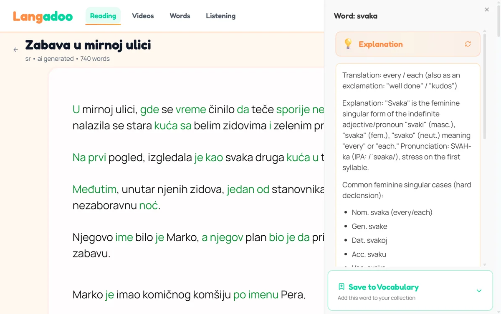Switch to the Videos tab
The image size is (501, 314).
[143, 16]
